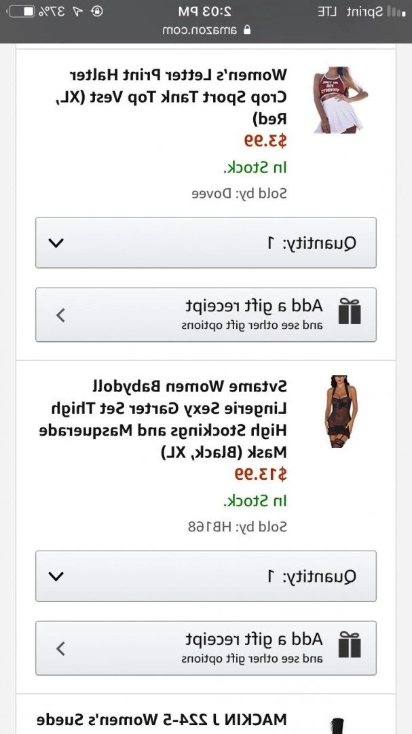
Task: Open MACKIN J 224-5 Women's Suede title link
Action: pyautogui.click(x=162, y=720)
